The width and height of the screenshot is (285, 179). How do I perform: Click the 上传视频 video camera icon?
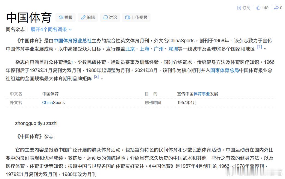pos(127,17)
